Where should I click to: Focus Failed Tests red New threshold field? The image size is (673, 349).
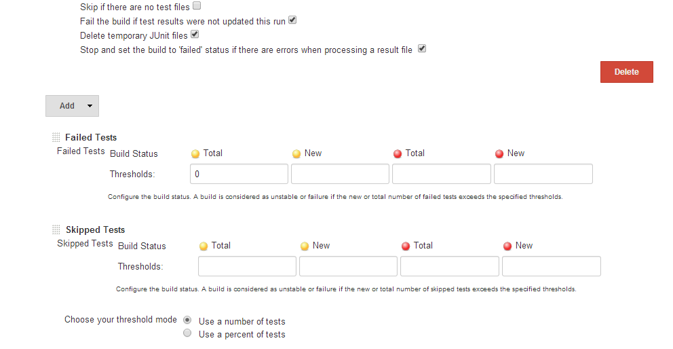(543, 174)
